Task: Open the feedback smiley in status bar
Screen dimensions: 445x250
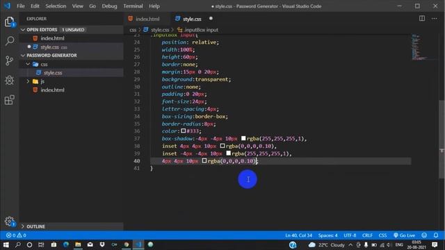Action: click(424, 235)
